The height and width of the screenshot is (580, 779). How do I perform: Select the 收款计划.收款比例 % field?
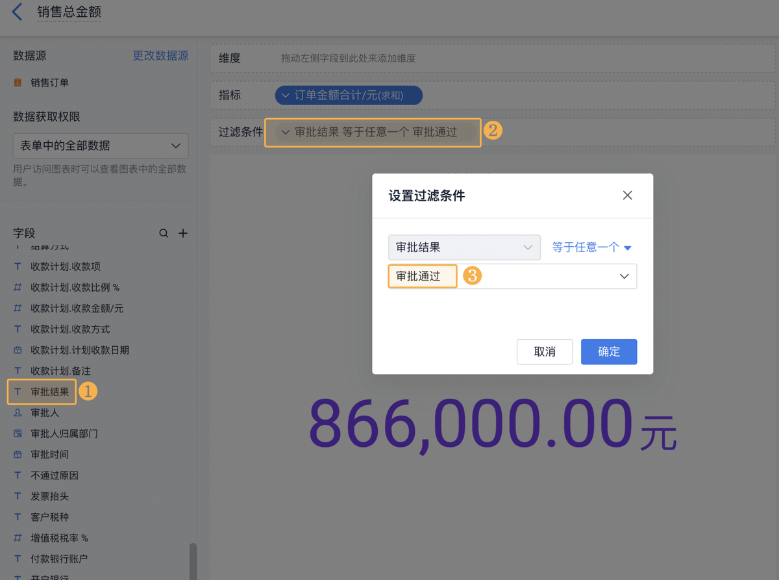pos(75,288)
